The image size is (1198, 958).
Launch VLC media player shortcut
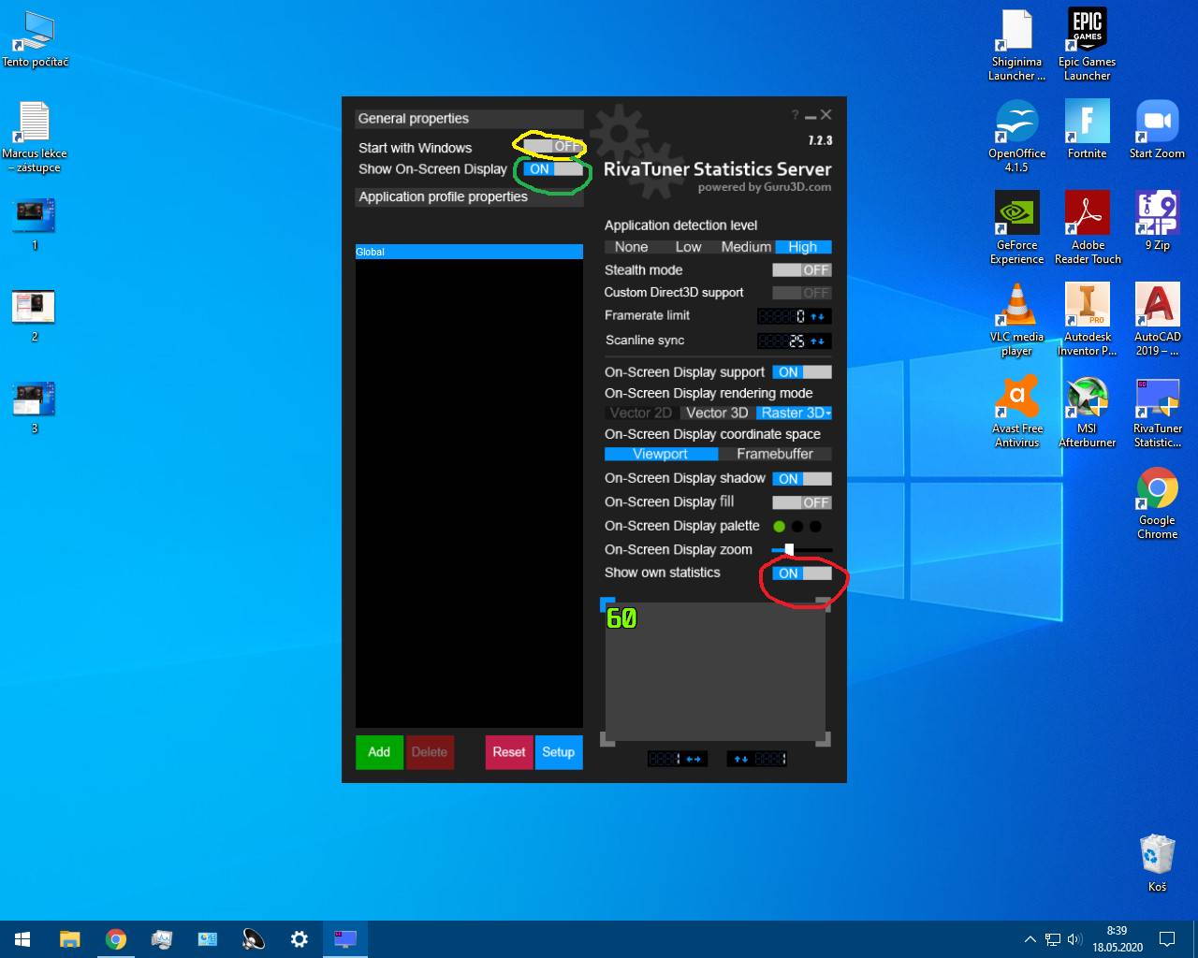coord(1016,320)
